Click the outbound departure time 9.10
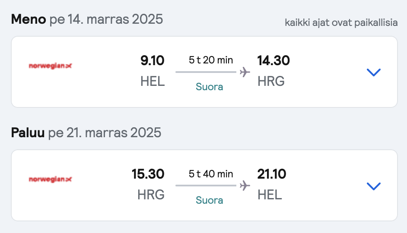Screen dimensions: 407x233 (x=153, y=60)
